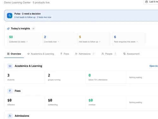This screenshot has height=119, width=158.
Task: Click the rupee icon in Fees tab
Action: click(61, 54)
